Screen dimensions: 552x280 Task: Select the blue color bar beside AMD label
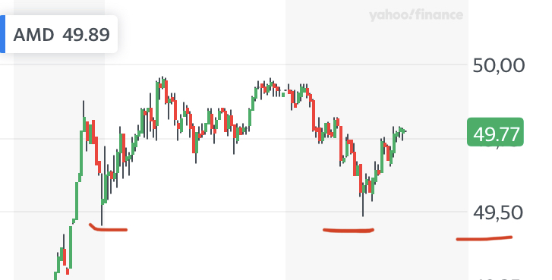tap(2, 34)
